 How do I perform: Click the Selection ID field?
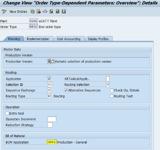50,85
